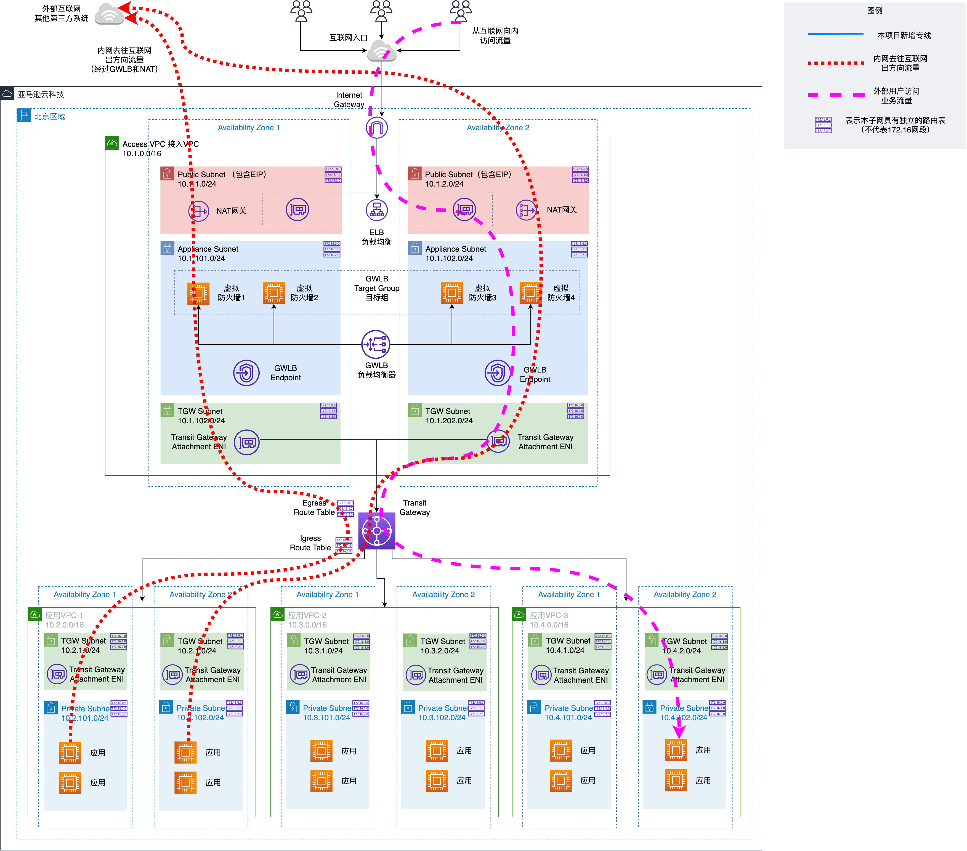Click the '从互联网向内访问流量' text

coord(495,36)
